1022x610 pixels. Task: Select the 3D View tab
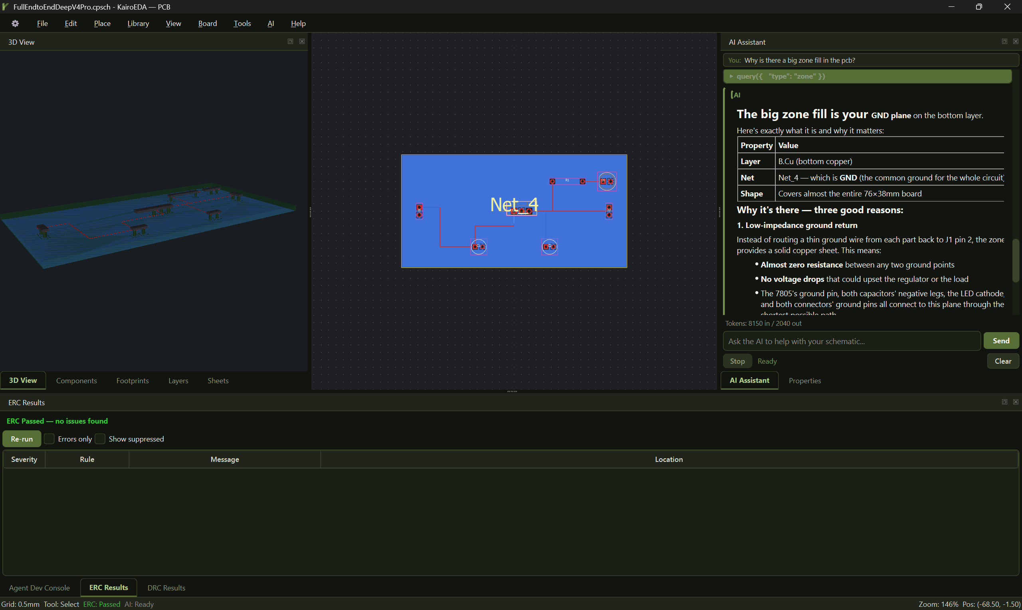(x=23, y=380)
